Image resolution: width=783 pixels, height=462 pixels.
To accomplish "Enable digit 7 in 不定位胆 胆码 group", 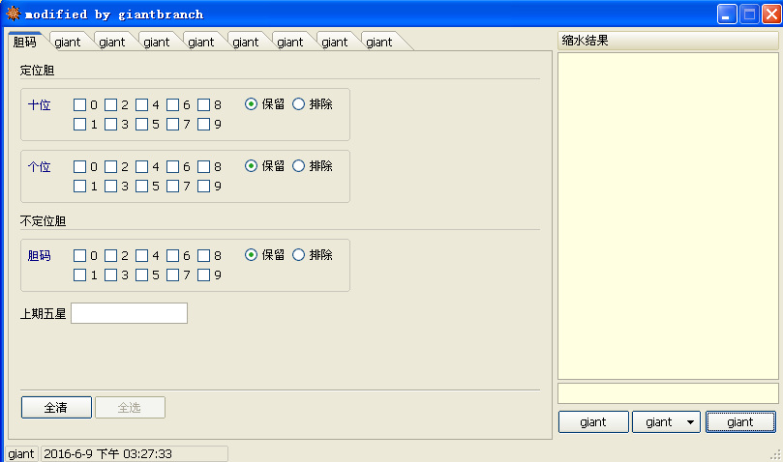I will click(173, 274).
